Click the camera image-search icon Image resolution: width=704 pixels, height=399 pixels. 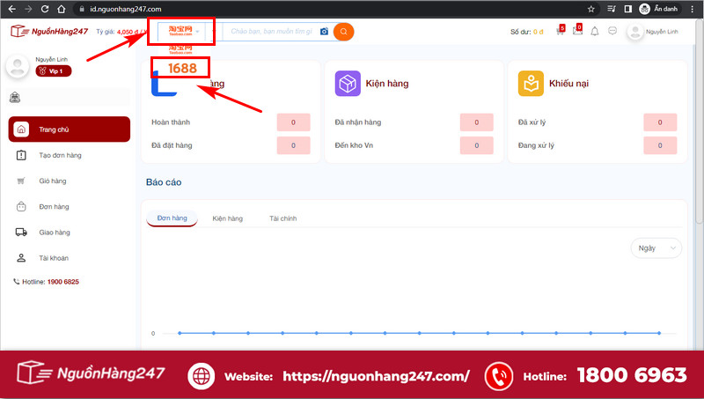click(x=324, y=32)
